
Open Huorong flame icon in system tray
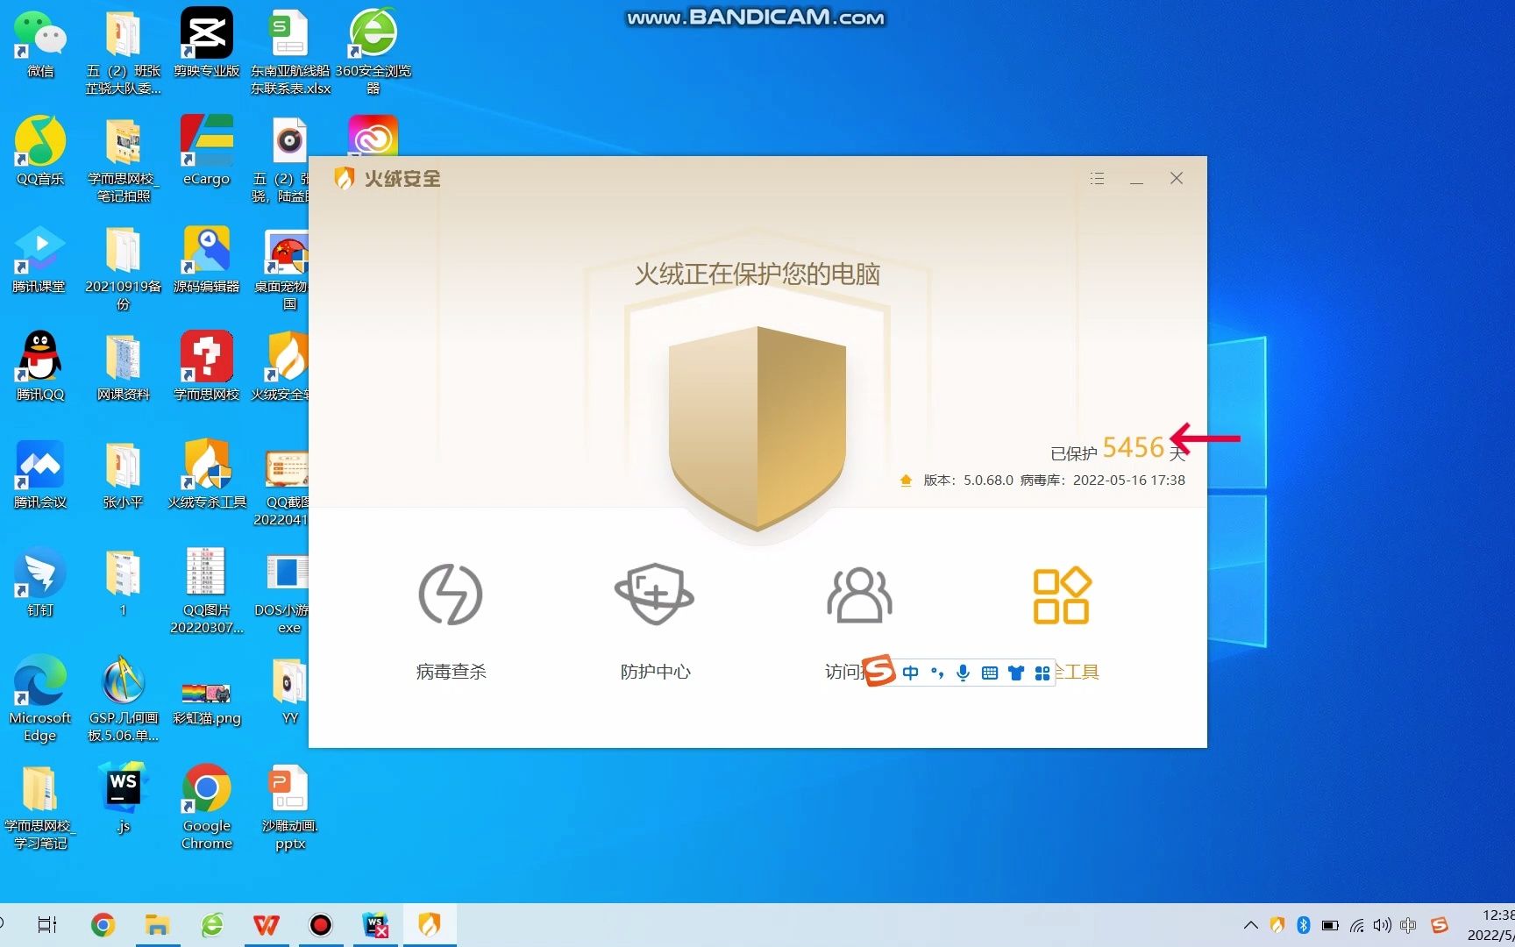coord(1277,925)
